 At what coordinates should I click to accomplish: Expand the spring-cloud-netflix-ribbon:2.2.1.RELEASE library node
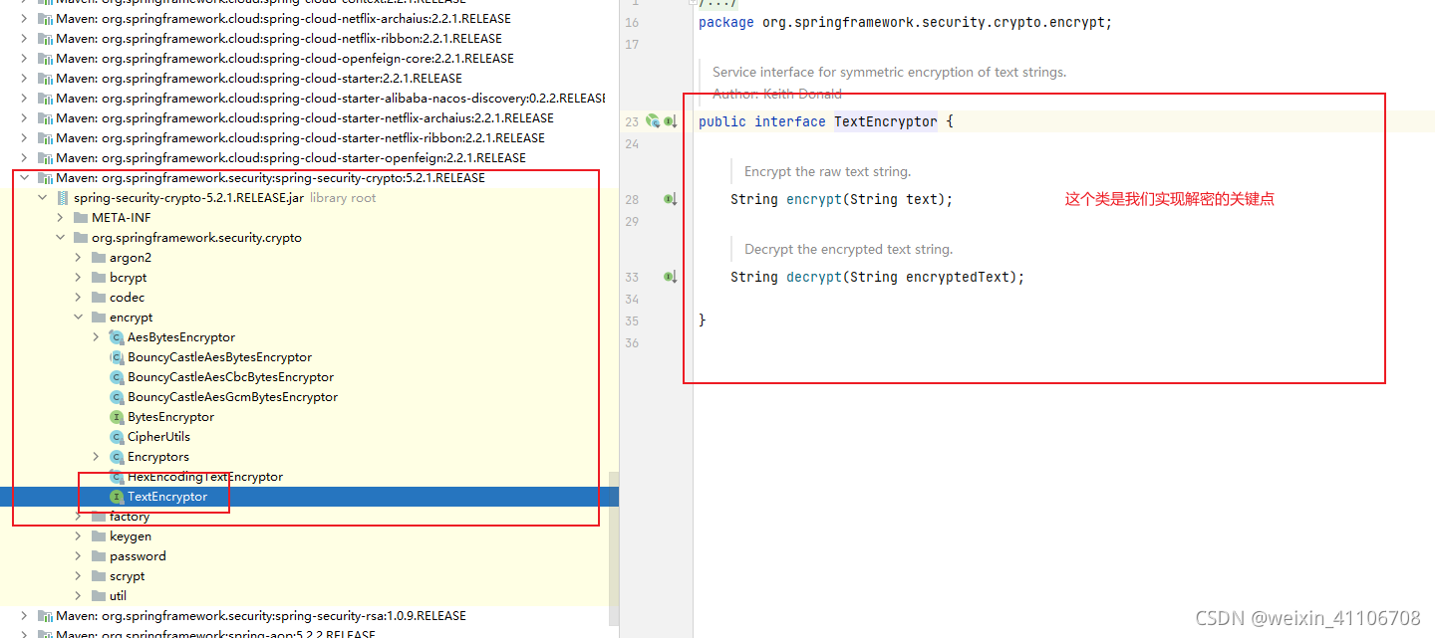coord(25,39)
